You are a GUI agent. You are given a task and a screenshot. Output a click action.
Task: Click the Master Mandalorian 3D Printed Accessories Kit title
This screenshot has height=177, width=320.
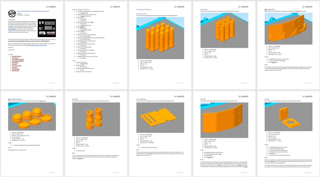tap(32, 11)
